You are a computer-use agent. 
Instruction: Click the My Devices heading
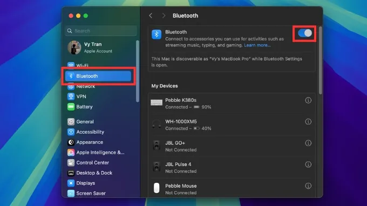[165, 86]
